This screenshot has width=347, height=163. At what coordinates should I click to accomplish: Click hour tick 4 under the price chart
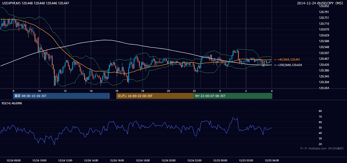272,91
